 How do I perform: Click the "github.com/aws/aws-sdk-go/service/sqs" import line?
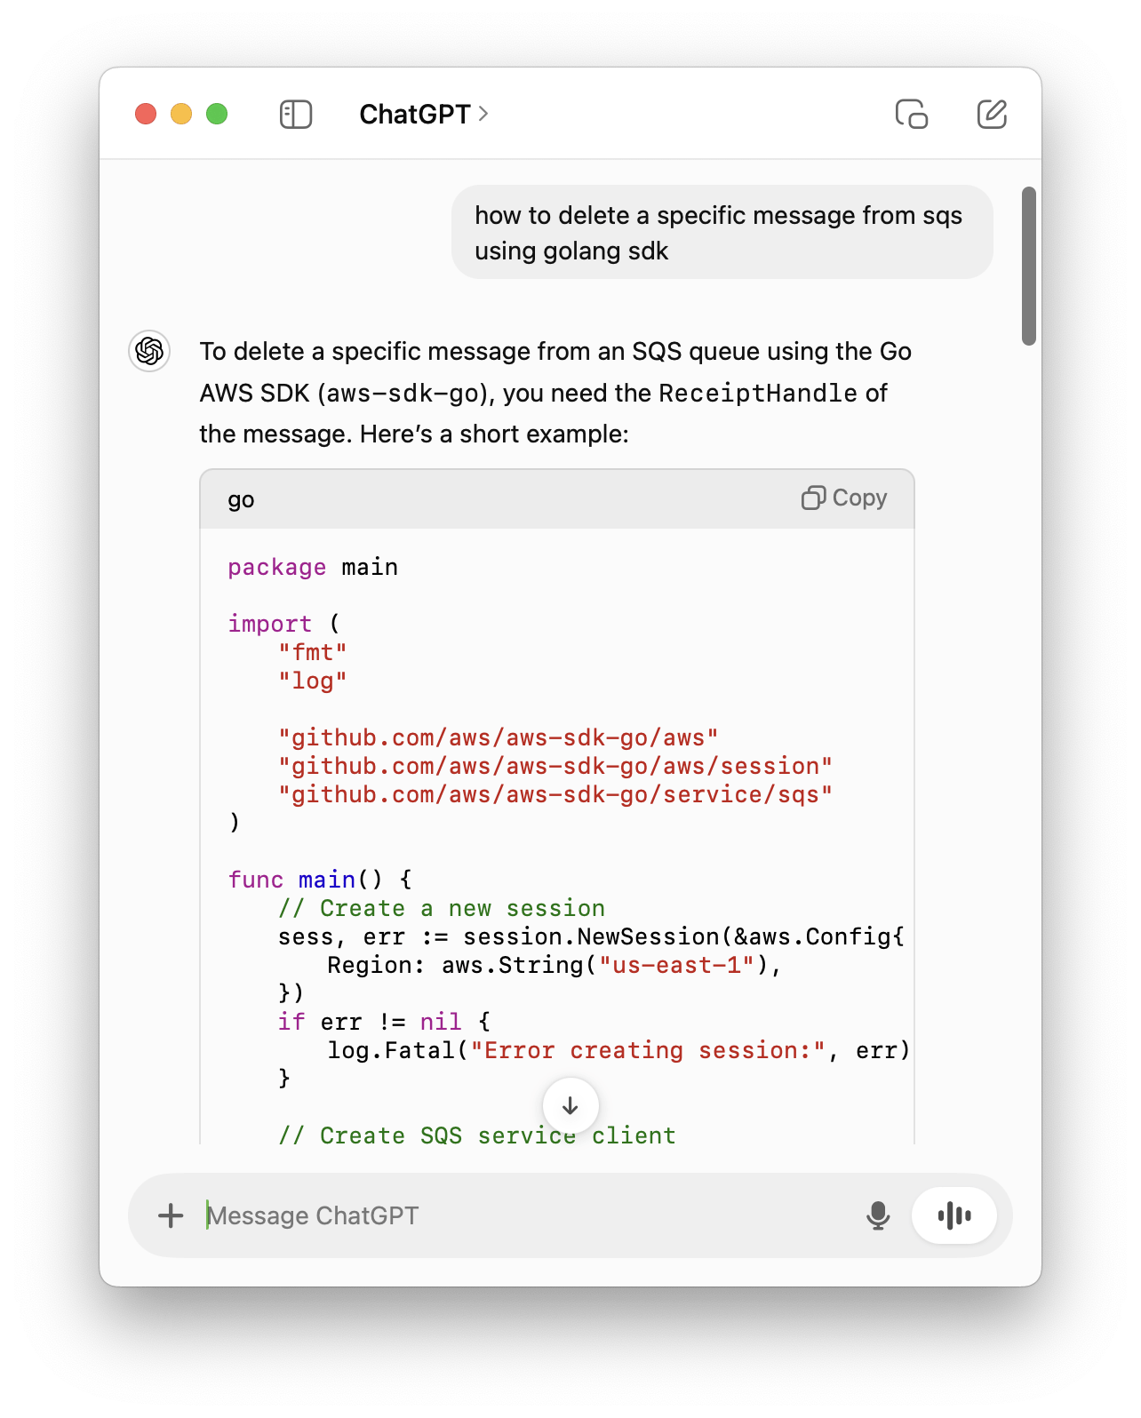pyautogui.click(x=555, y=794)
